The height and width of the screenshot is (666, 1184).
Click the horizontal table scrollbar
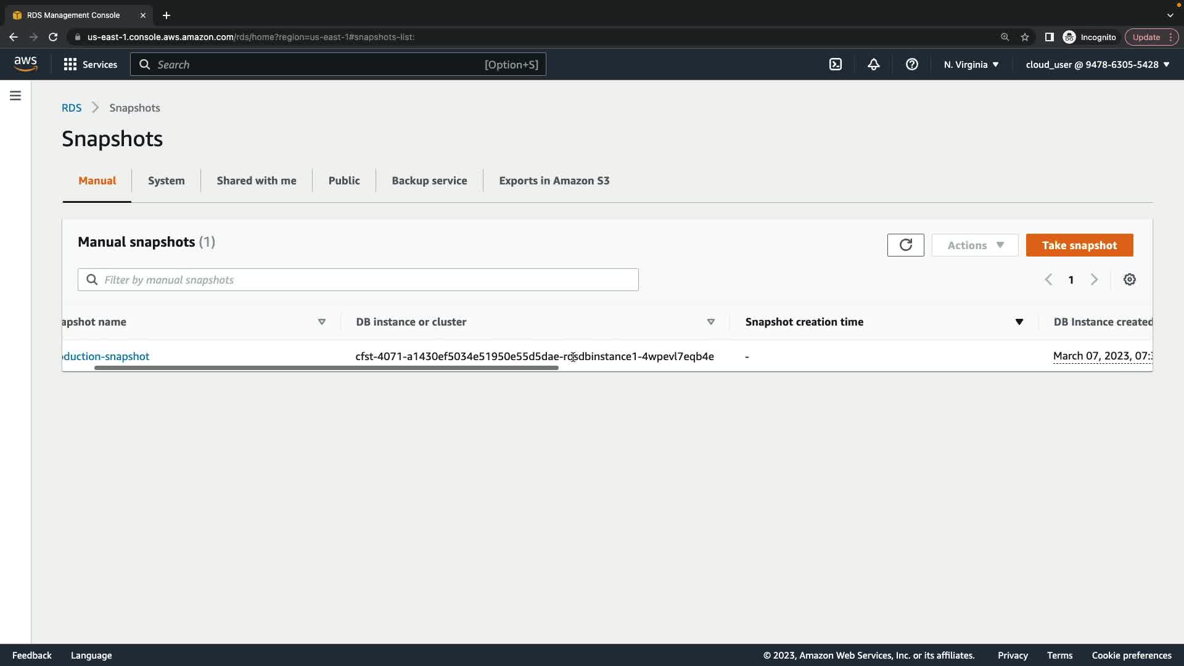tap(326, 368)
